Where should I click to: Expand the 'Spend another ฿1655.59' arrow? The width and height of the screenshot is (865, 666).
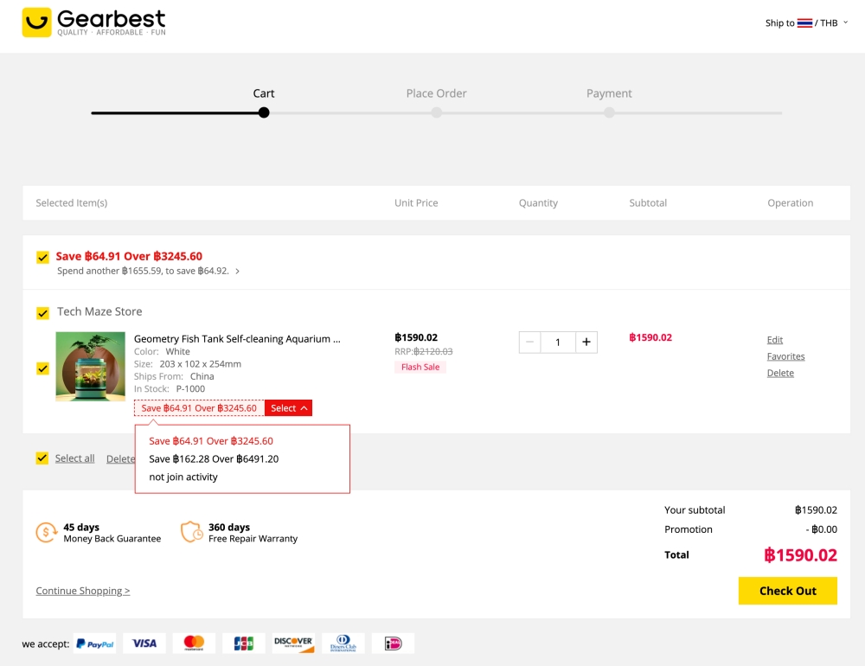237,271
